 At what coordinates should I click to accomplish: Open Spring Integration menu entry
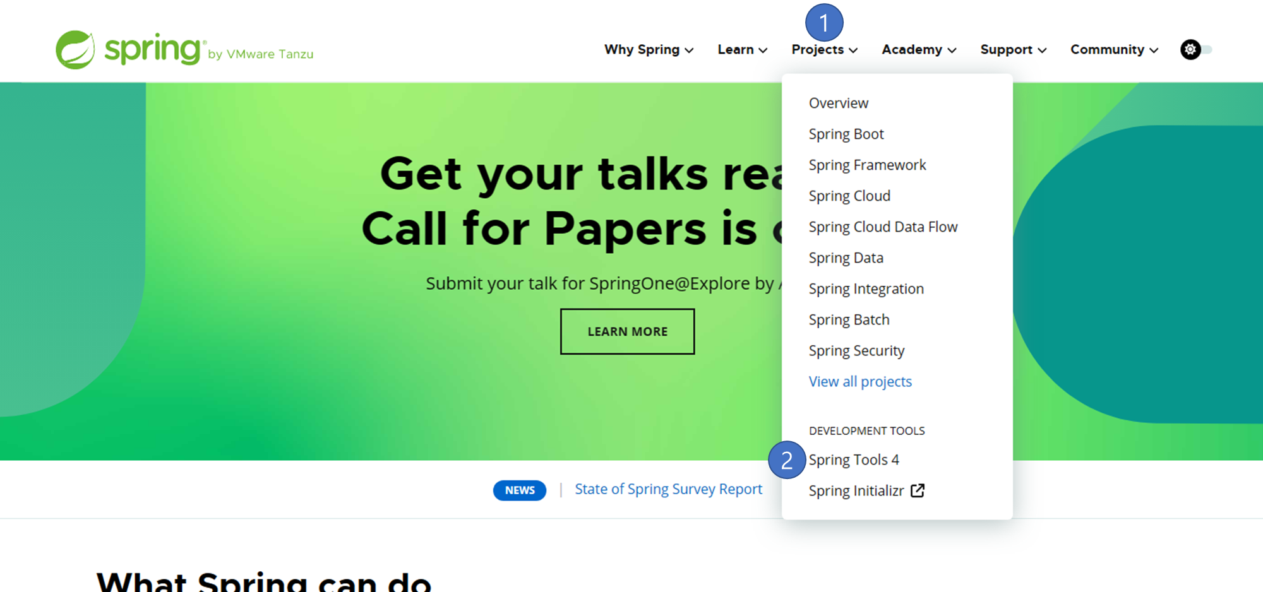pos(866,288)
